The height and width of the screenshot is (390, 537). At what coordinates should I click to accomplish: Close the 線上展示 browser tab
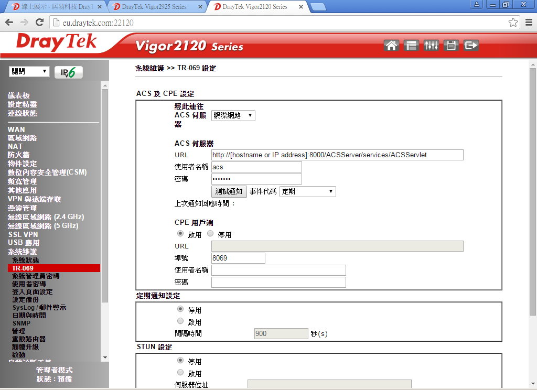click(99, 6)
